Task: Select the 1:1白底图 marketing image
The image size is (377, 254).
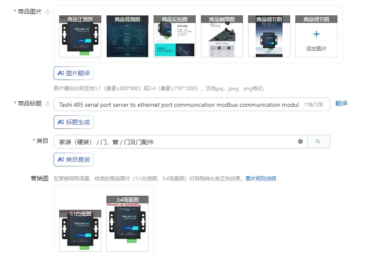Action: (x=80, y=231)
